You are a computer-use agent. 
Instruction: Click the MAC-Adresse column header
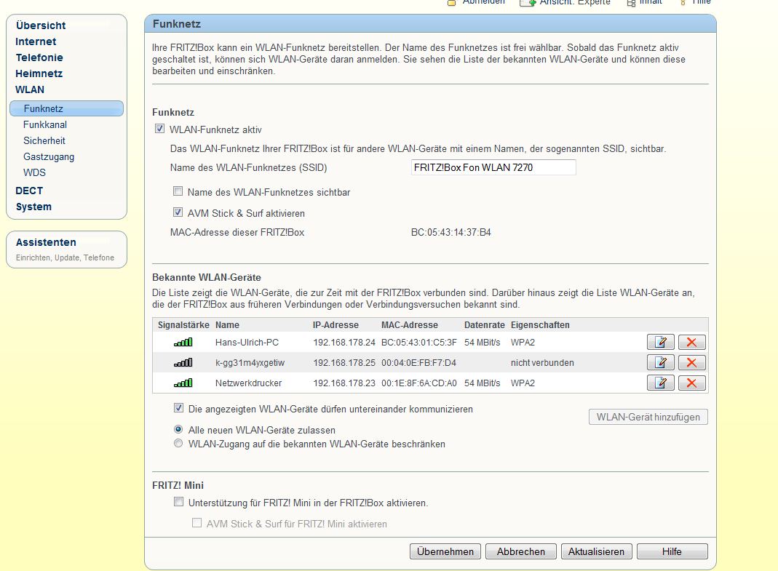[x=409, y=325]
